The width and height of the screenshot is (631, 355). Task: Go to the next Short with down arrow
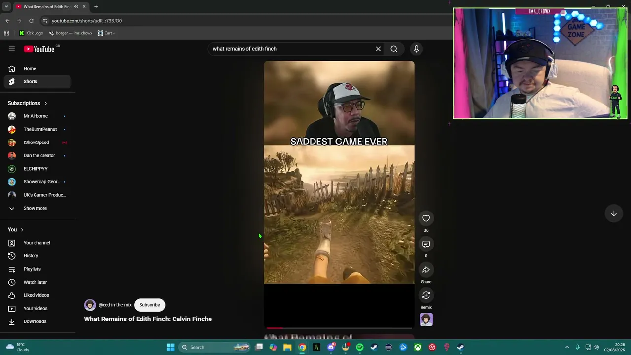coord(614,213)
